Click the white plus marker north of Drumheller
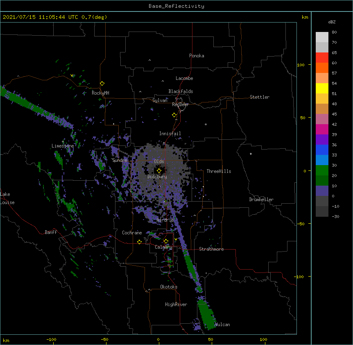Screen dimensions: 353x345 tap(251, 154)
